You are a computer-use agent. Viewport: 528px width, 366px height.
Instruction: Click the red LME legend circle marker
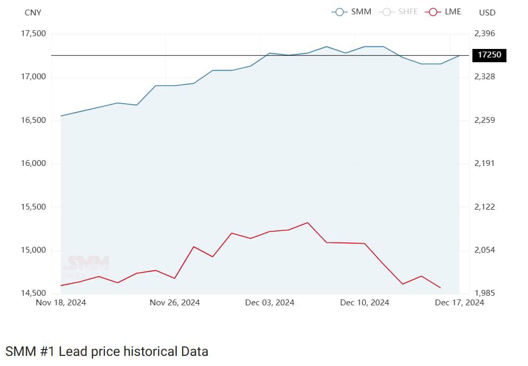point(433,12)
